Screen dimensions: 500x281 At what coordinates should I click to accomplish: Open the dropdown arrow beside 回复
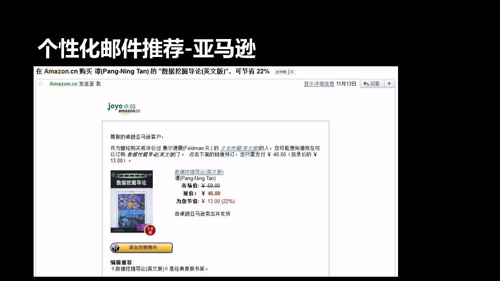389,84
